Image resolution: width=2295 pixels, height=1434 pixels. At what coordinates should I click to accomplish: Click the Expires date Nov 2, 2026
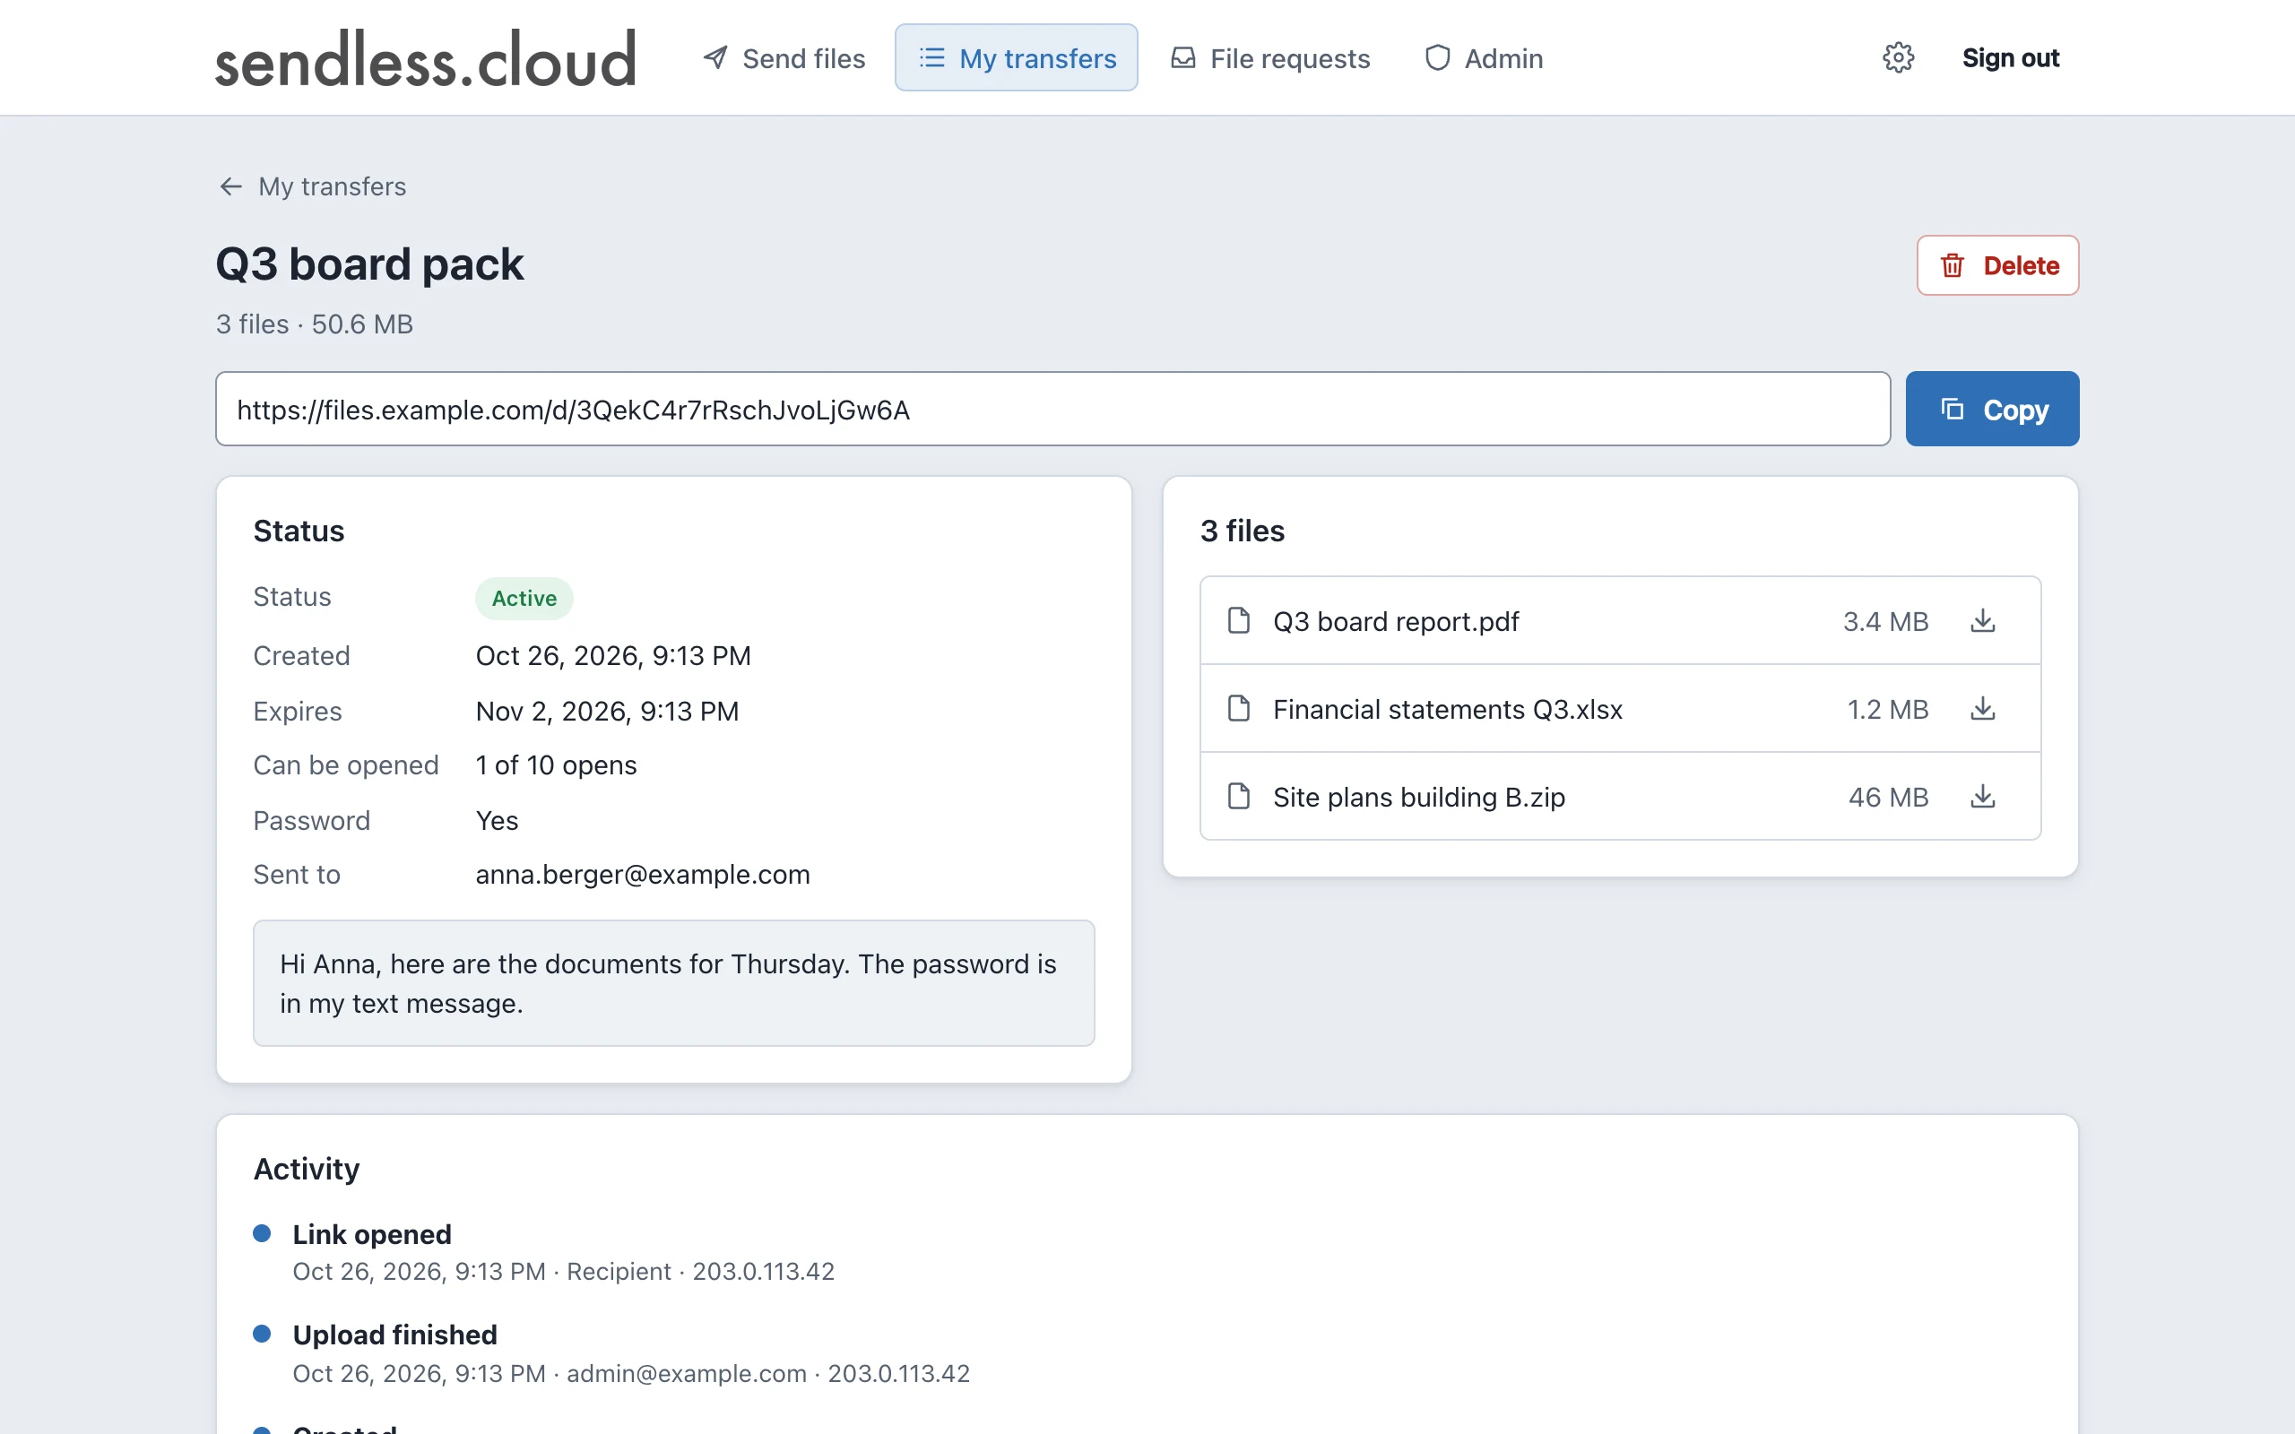click(607, 712)
